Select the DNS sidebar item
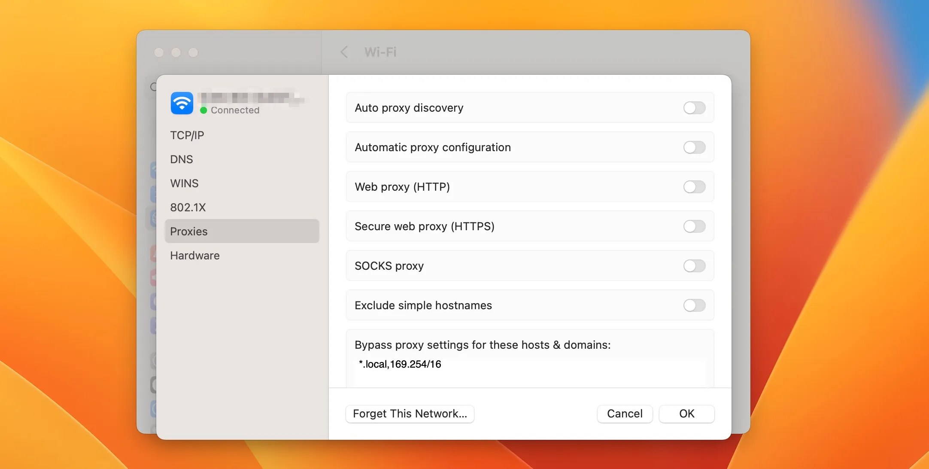 (182, 159)
